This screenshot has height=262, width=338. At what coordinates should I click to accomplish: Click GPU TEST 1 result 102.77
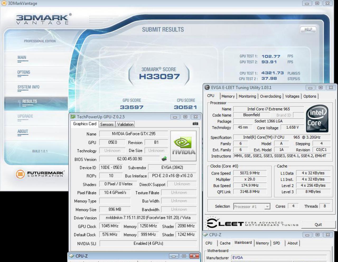[271, 56]
